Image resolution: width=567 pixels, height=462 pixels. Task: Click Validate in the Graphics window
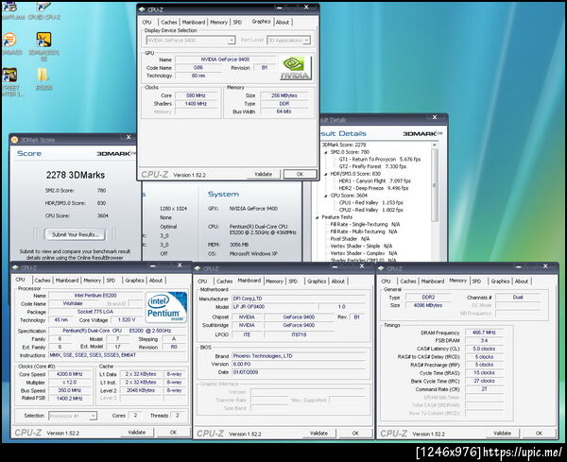[x=264, y=174]
